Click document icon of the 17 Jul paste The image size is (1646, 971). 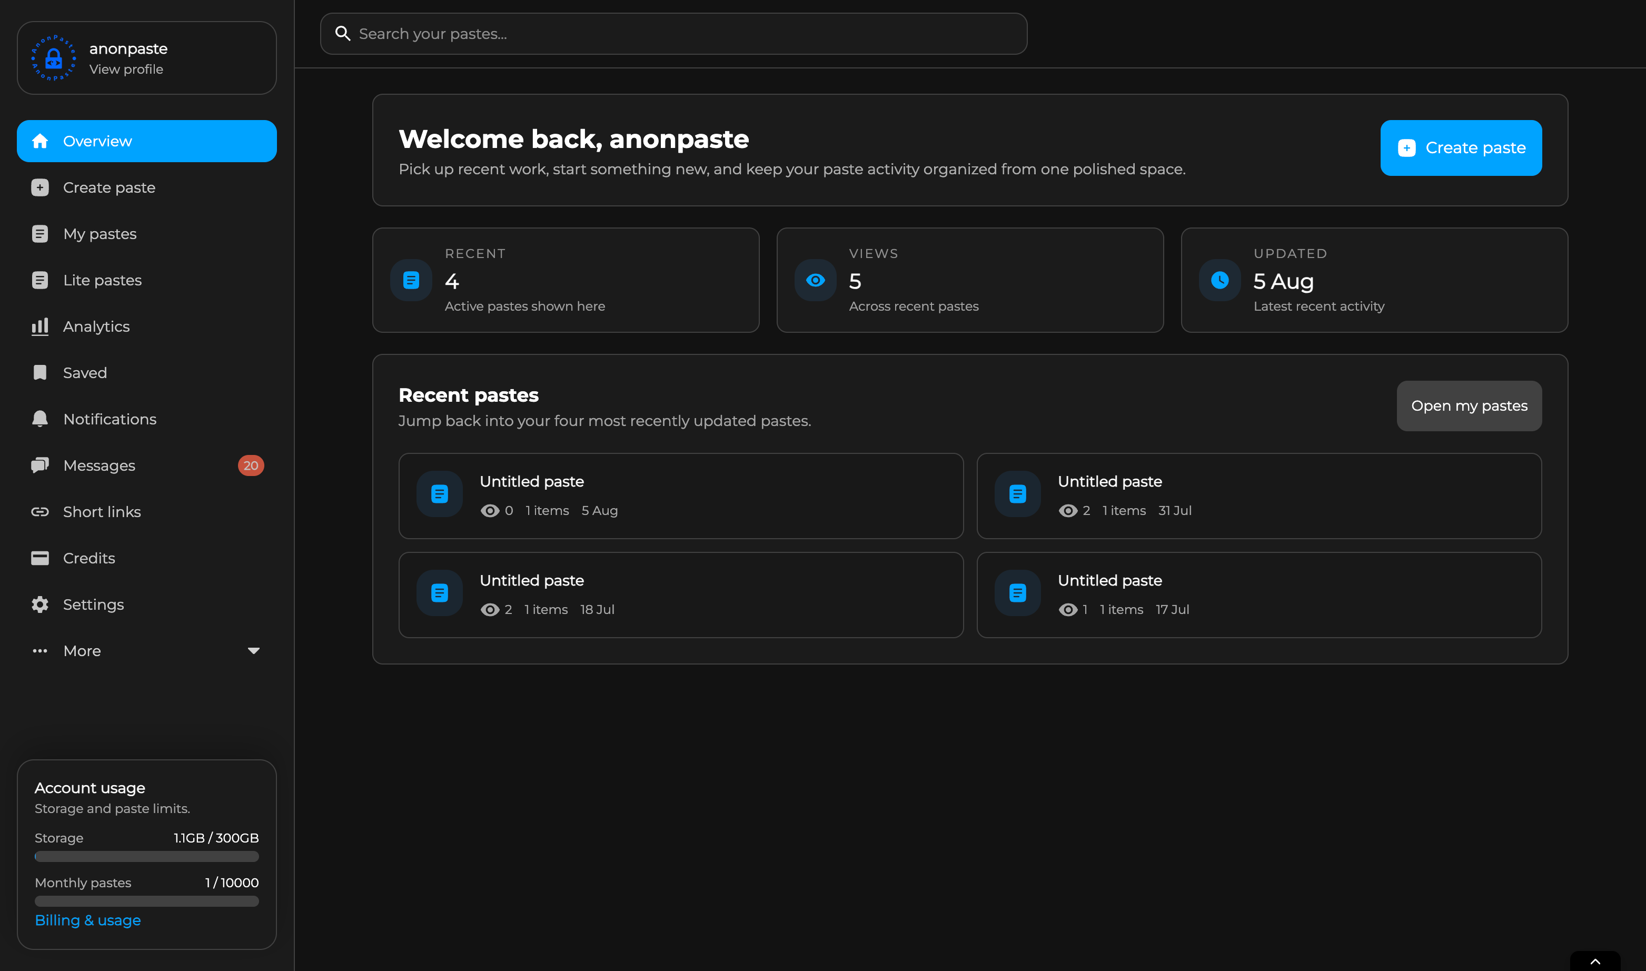click(x=1017, y=593)
